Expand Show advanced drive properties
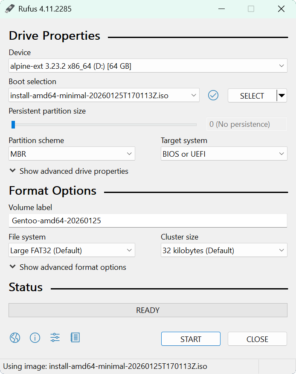 69,171
